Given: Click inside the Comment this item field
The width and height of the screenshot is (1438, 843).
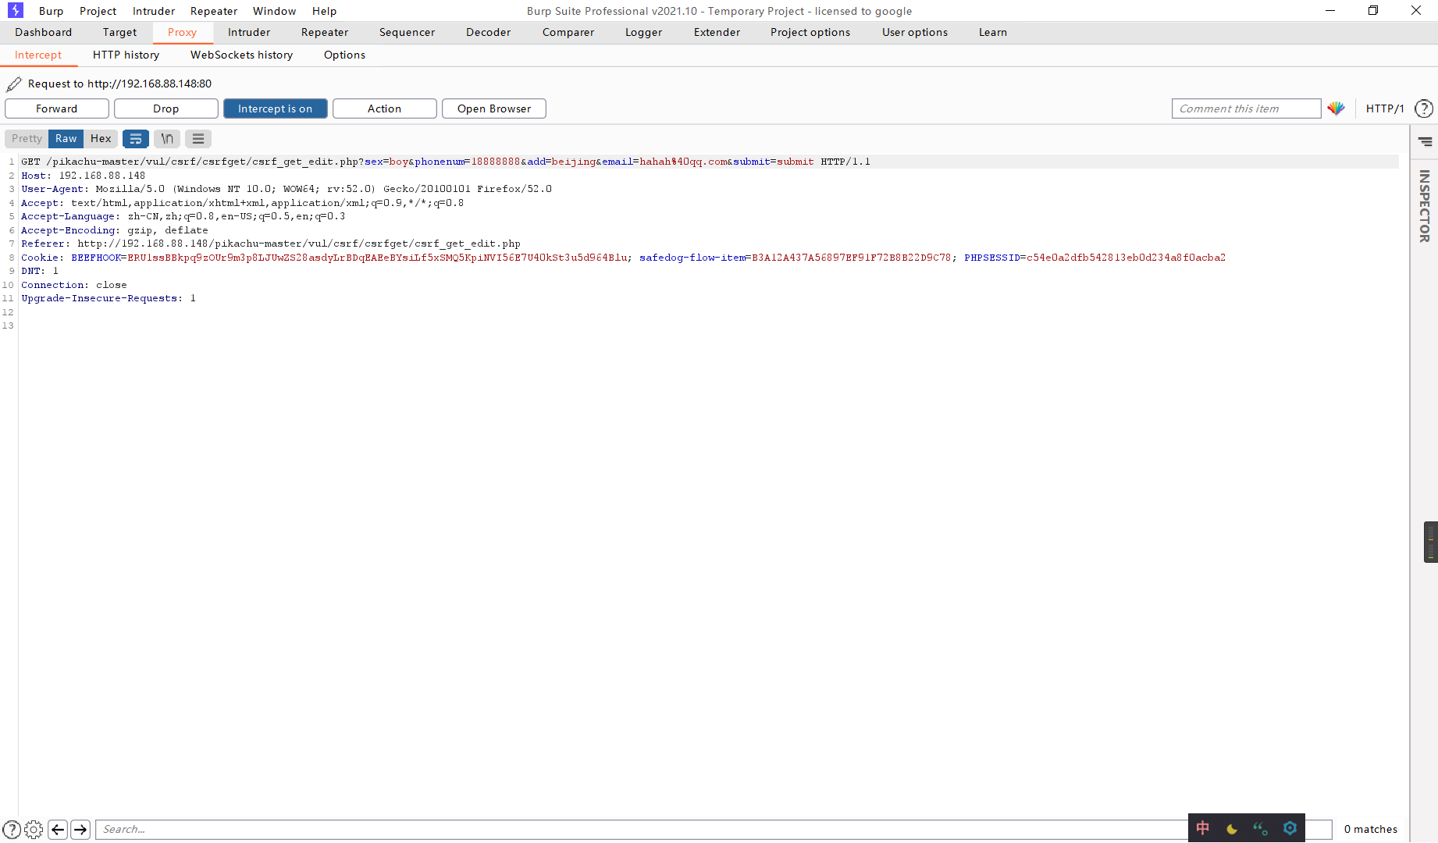Looking at the screenshot, I should pyautogui.click(x=1246, y=108).
